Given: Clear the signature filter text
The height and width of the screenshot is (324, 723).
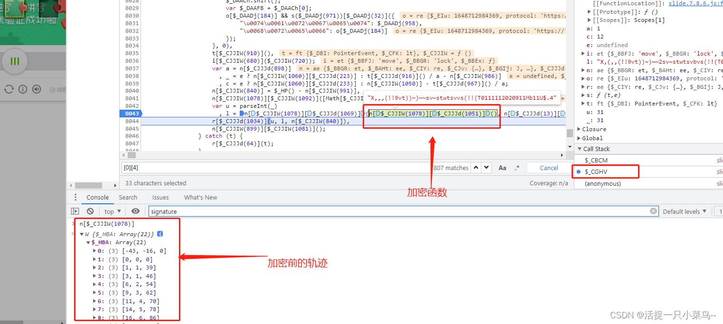Looking at the screenshot, I should tap(653, 211).
